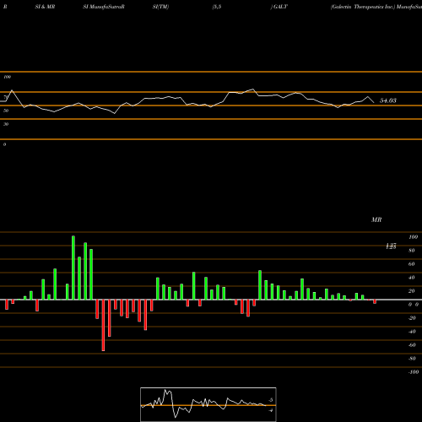Click the -5 label in mini chart
Screen dimensions: 422x422
(271, 400)
